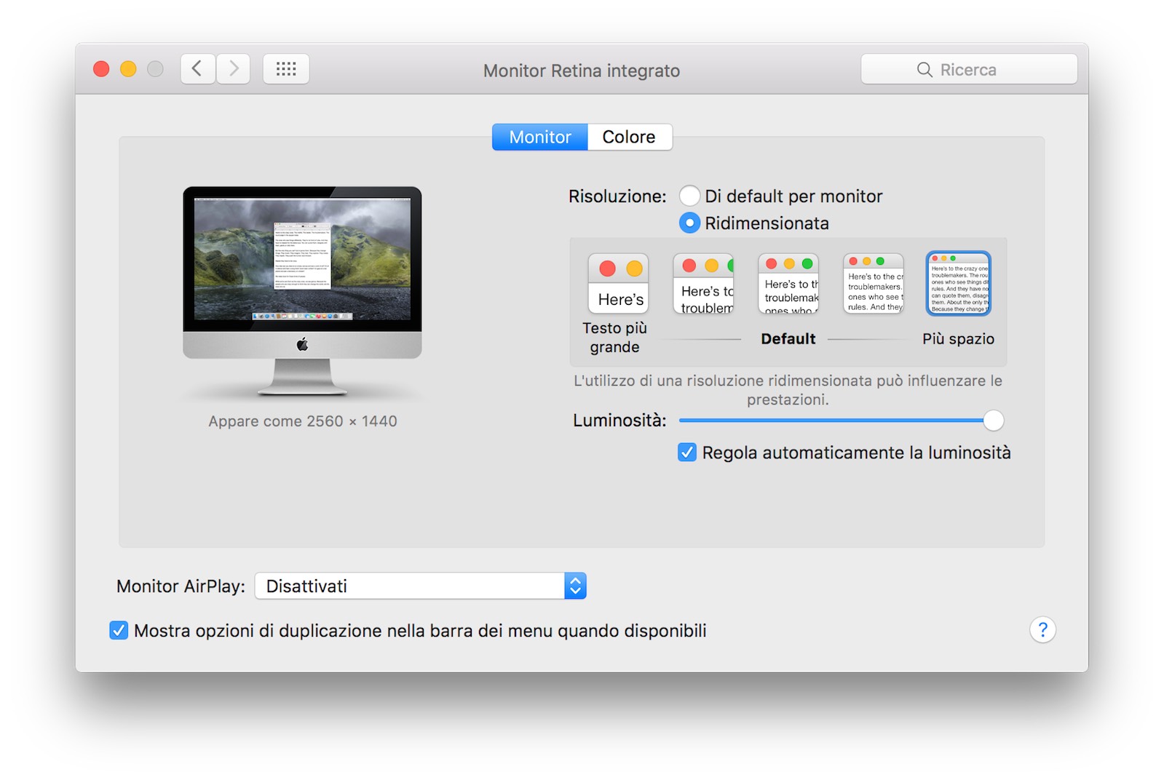Minimize the window with the yellow button

(x=128, y=69)
